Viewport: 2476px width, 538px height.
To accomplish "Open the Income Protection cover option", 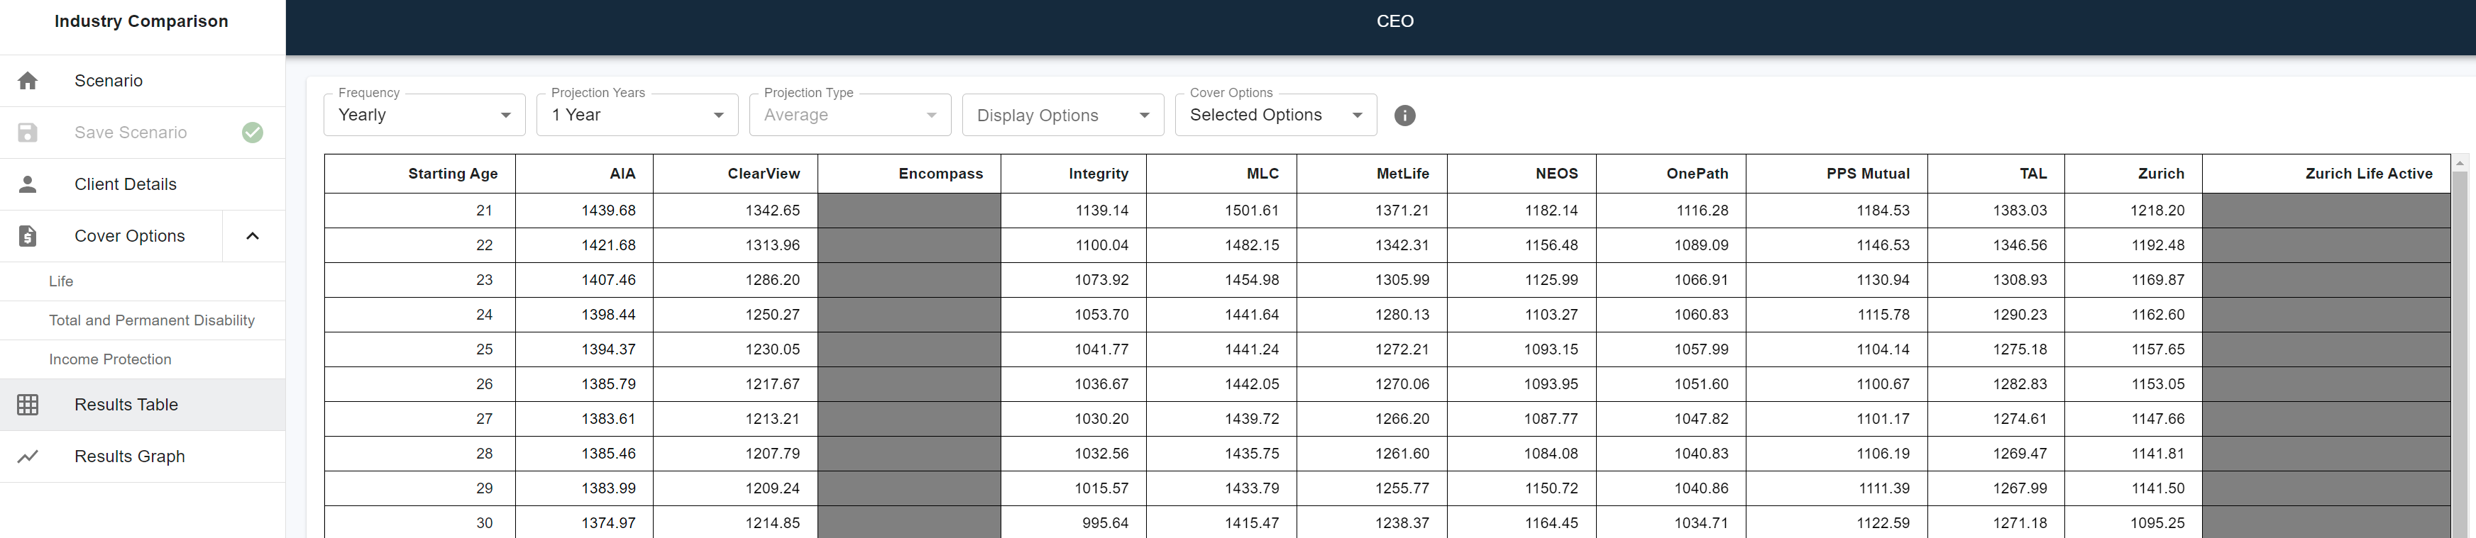I will pos(142,359).
